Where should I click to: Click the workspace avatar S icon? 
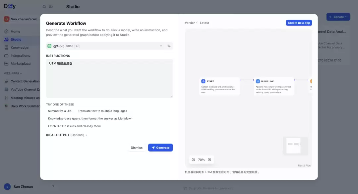click(6, 19)
